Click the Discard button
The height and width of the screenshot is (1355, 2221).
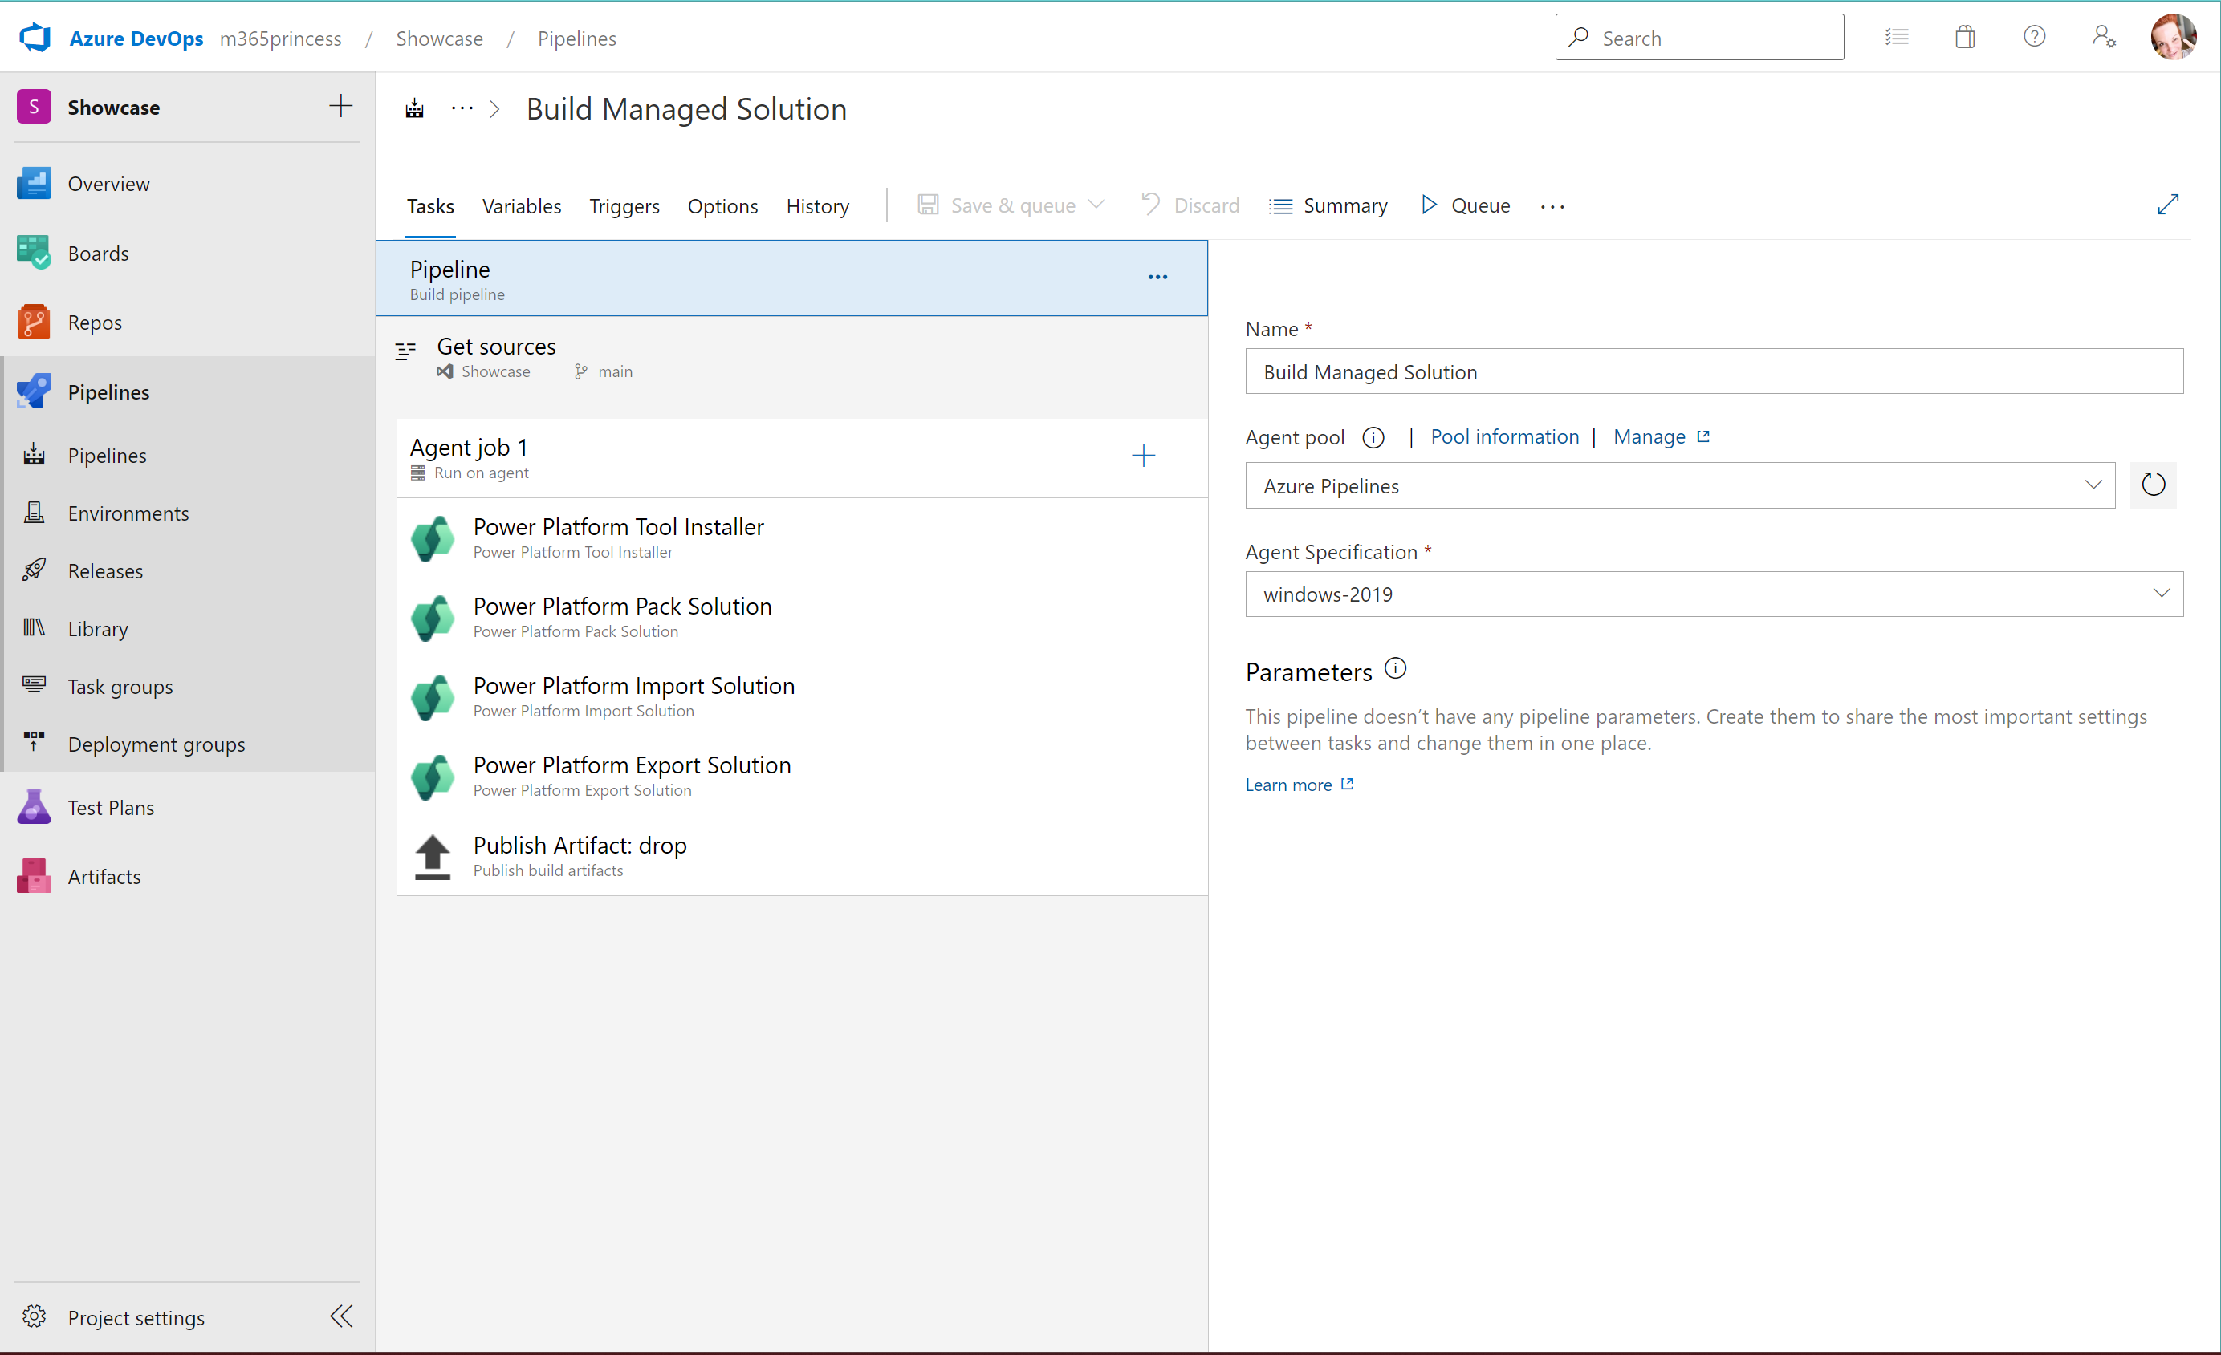[x=1190, y=205]
